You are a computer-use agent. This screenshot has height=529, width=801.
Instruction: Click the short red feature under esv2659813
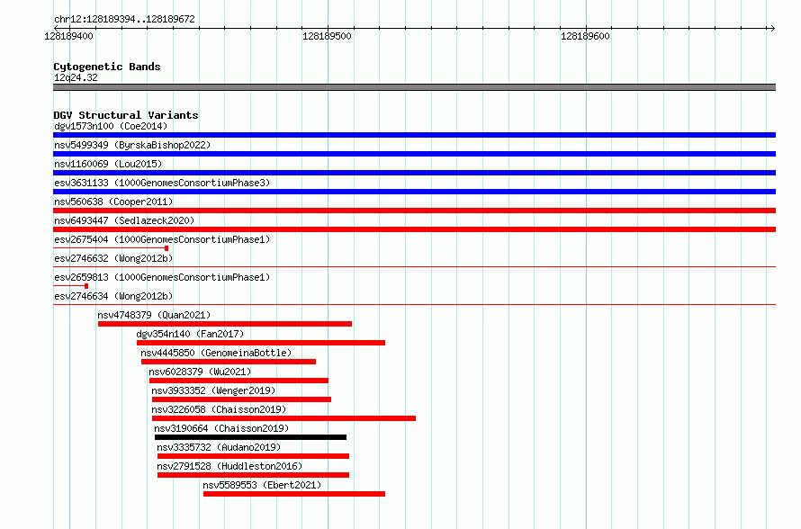click(x=70, y=286)
